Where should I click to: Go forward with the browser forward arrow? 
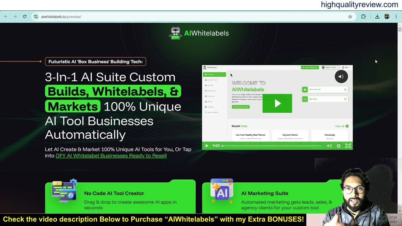[15, 17]
